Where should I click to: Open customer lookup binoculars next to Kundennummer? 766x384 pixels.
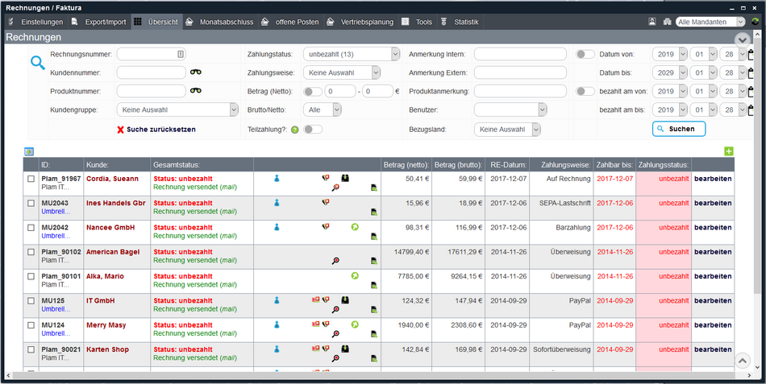pyautogui.click(x=195, y=72)
